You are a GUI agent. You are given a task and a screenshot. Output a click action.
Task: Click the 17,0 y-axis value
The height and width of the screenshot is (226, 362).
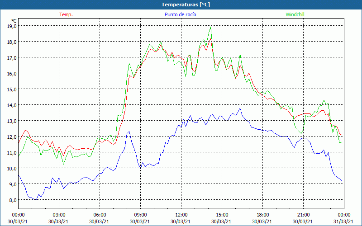point(12,58)
